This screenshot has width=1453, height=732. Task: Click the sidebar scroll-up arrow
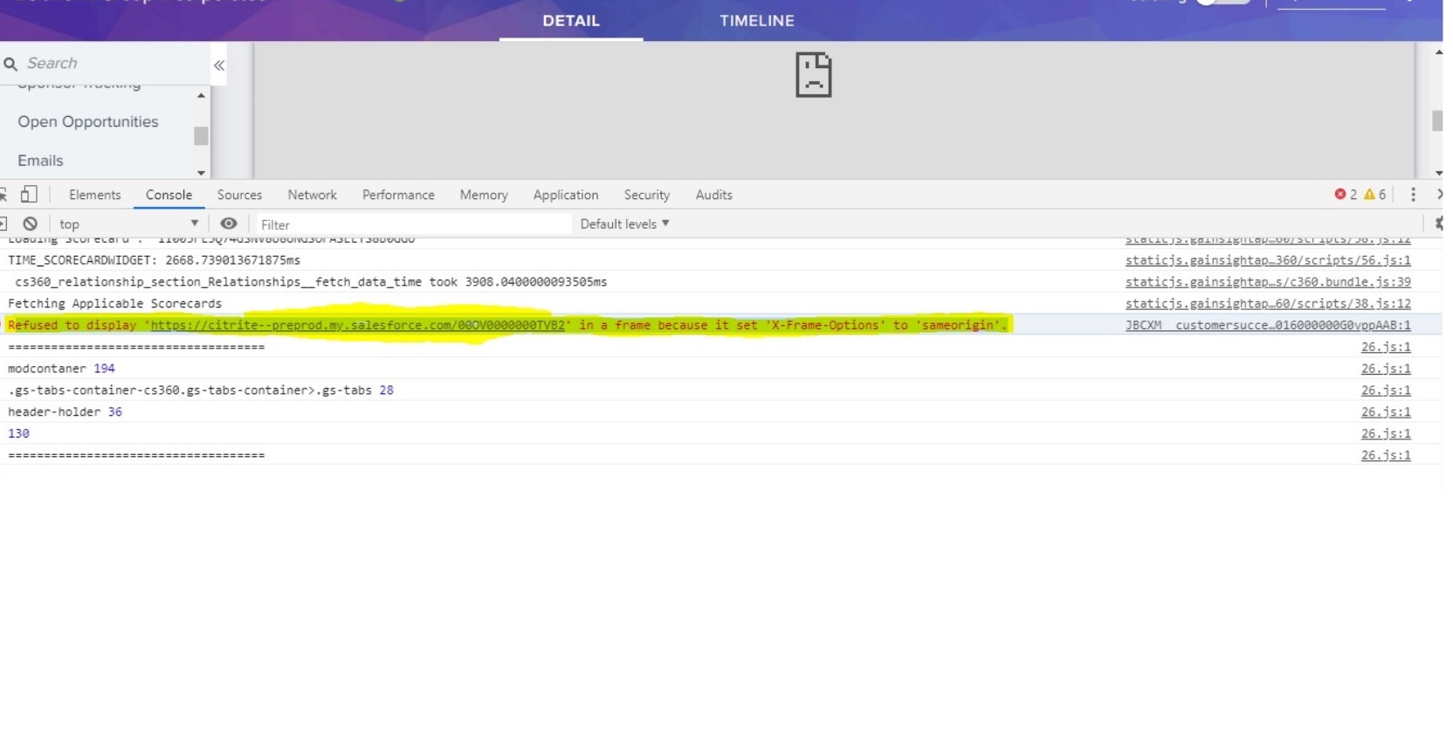[x=202, y=95]
